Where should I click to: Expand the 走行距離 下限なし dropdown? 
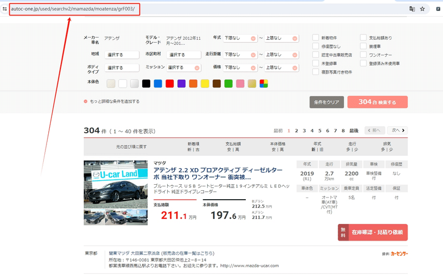240,55
